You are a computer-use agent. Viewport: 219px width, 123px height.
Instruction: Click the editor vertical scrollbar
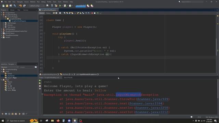(216, 47)
